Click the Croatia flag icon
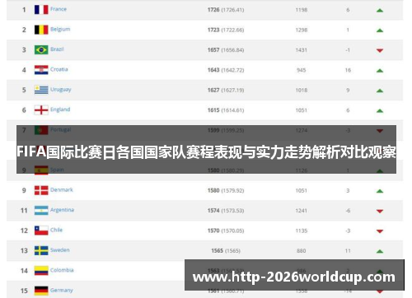Image resolution: width=412 pixels, height=298 pixels. pyautogui.click(x=41, y=70)
